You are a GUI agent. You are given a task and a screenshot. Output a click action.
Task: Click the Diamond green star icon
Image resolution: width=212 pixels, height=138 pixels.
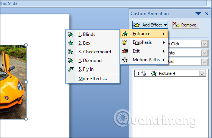[x=71, y=60]
